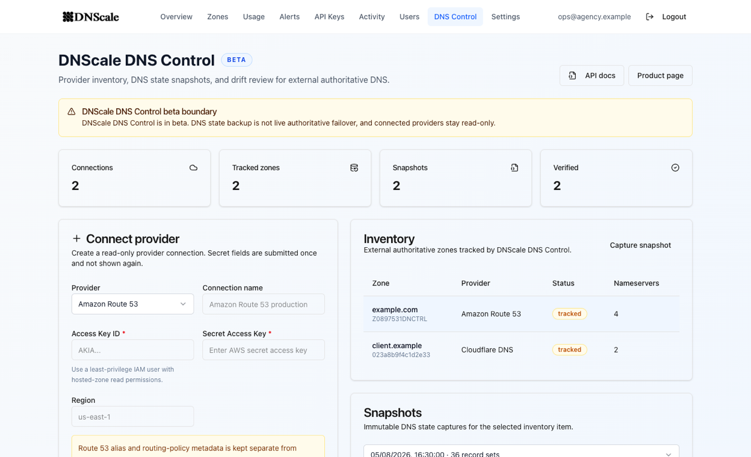The image size is (751, 457).
Task: Click the plus icon beside Connect provider
Action: (76, 239)
